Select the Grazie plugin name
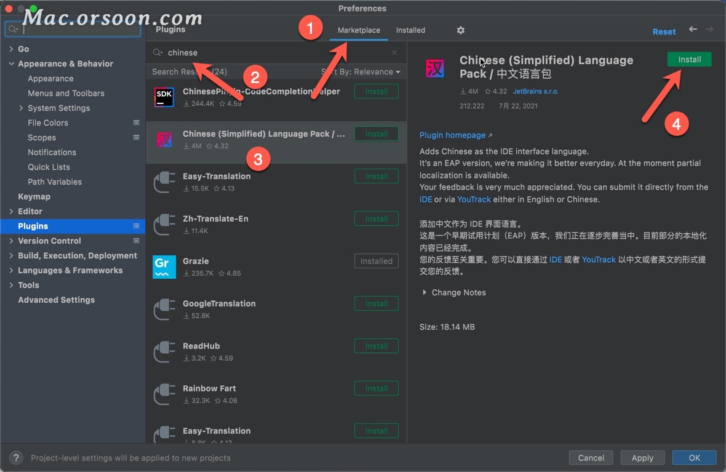The height and width of the screenshot is (472, 726). click(196, 262)
